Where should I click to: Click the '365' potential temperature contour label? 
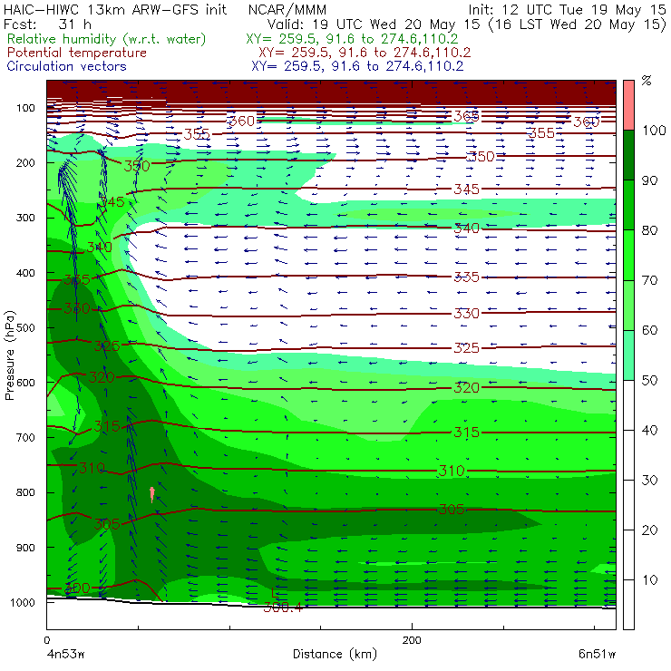point(466,116)
